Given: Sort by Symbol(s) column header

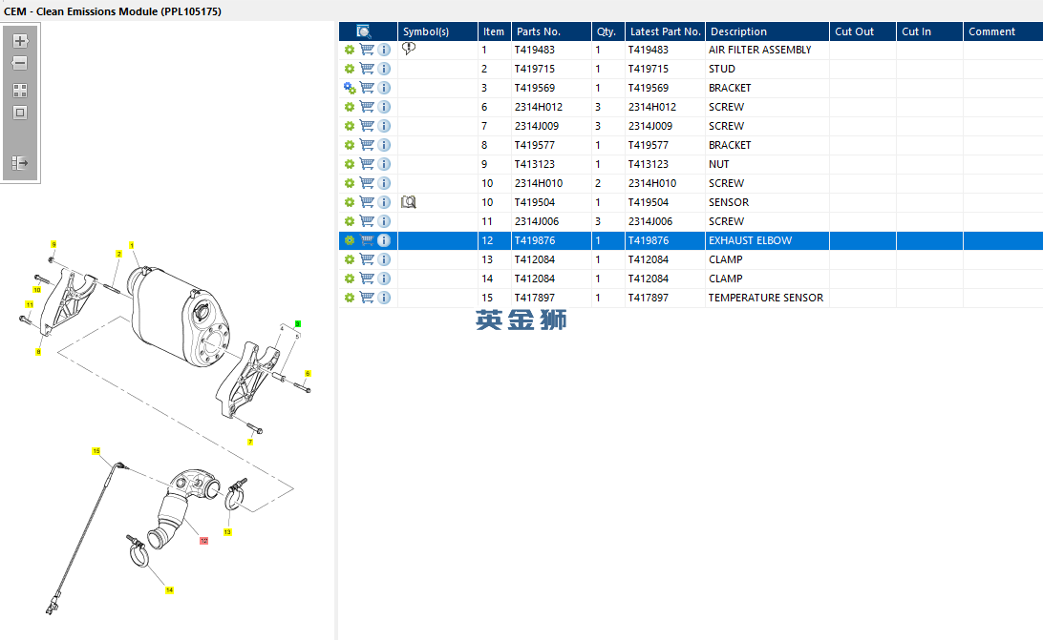Looking at the screenshot, I should click(437, 31).
